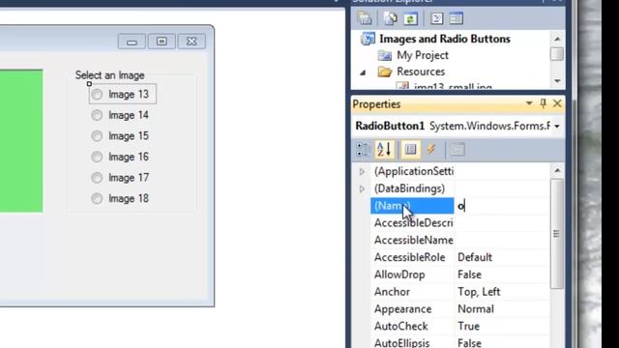
Task: Collapse the Resources folder tree arrow
Action: click(363, 72)
